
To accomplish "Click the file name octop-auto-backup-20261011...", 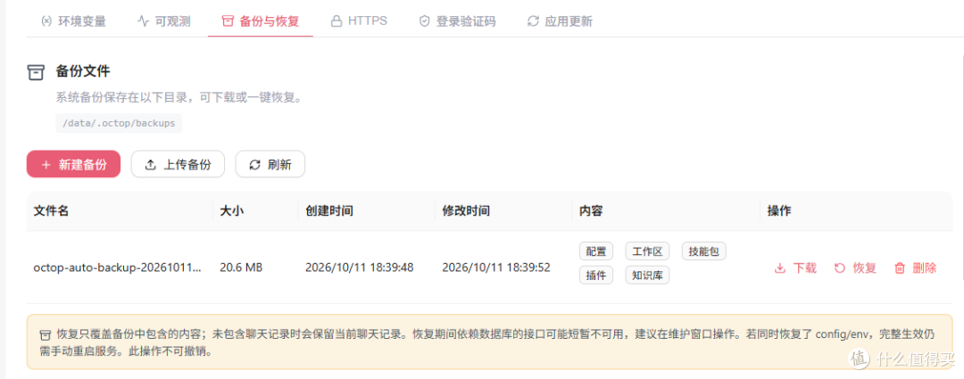I will (x=118, y=268).
